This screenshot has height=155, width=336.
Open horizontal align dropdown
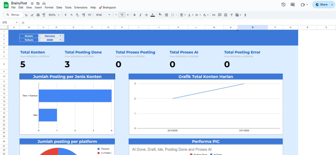[183, 15]
